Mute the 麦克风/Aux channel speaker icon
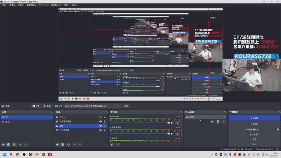The width and height of the screenshot is (281, 158). 172,123
